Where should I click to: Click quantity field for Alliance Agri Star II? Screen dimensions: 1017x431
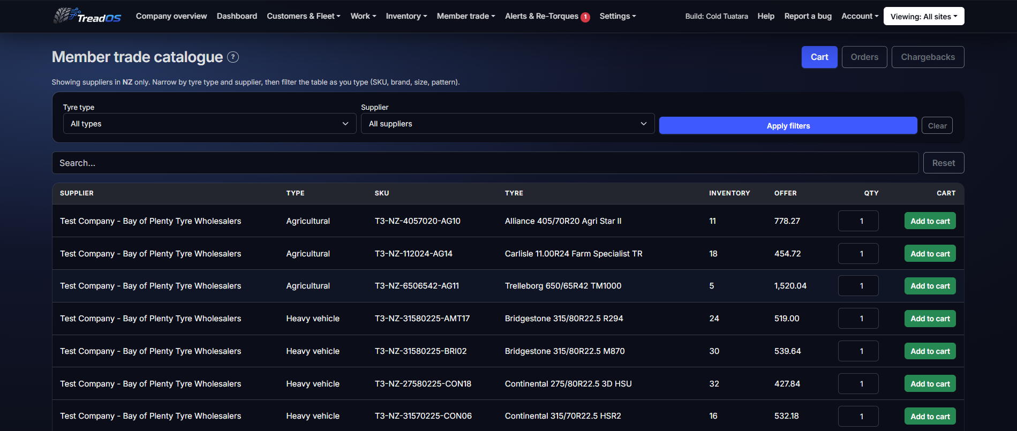pyautogui.click(x=858, y=221)
